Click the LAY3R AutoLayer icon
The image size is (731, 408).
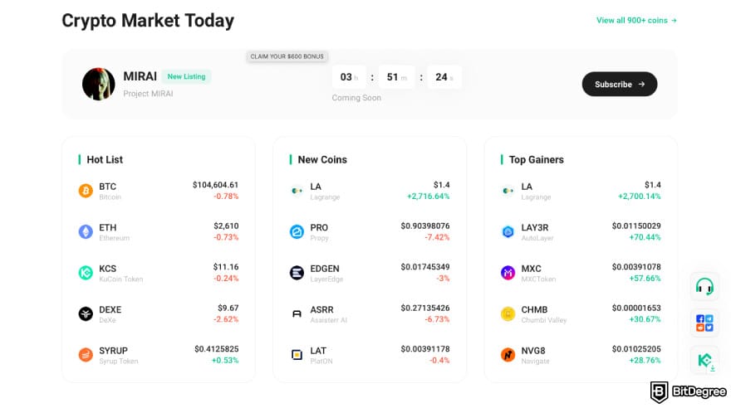(x=508, y=231)
